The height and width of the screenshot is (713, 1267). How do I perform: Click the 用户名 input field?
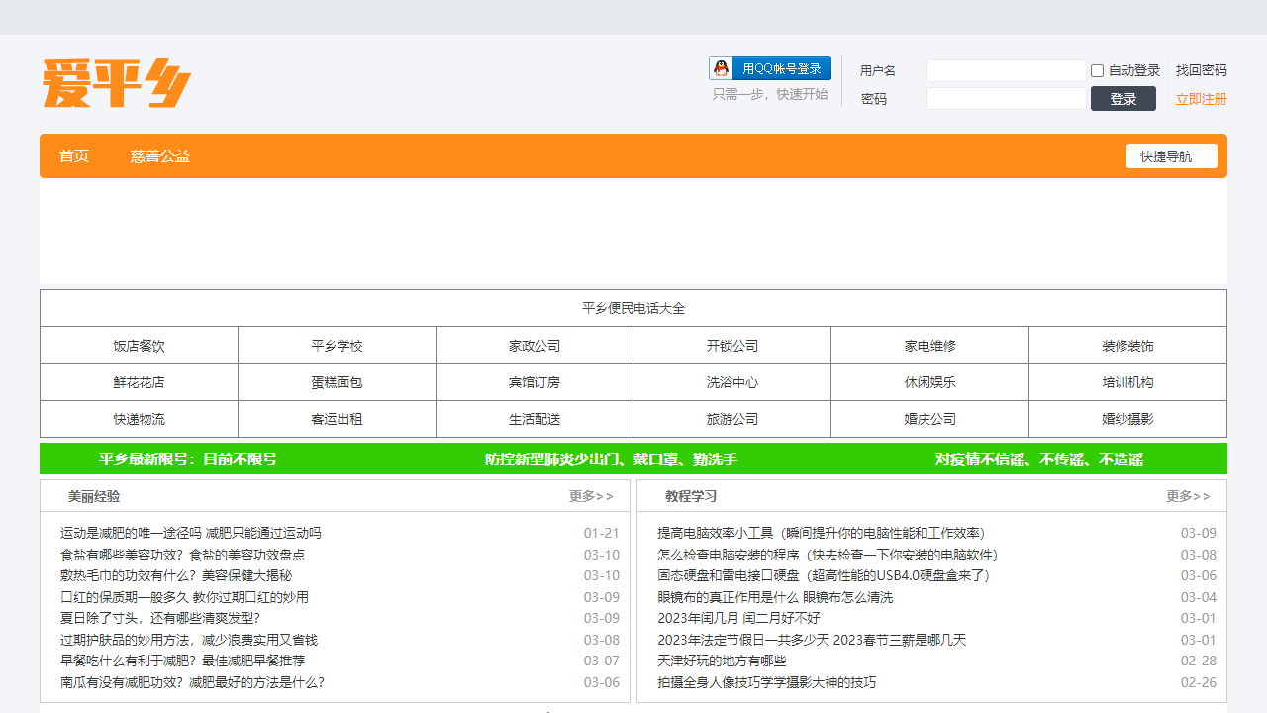click(1006, 71)
